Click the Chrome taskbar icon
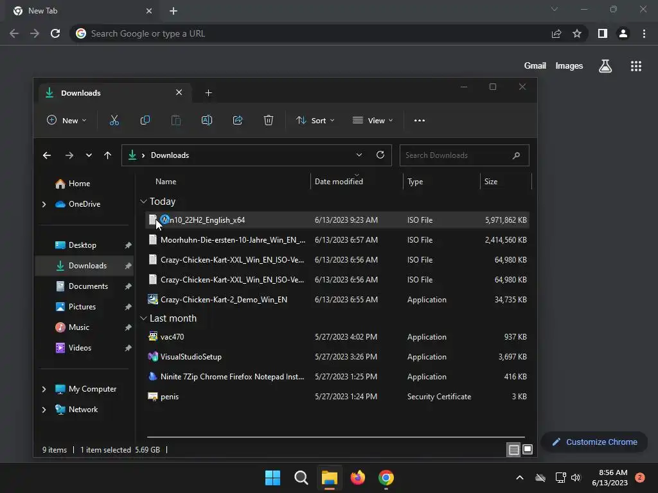Viewport: 658px width, 493px height. coord(386,478)
